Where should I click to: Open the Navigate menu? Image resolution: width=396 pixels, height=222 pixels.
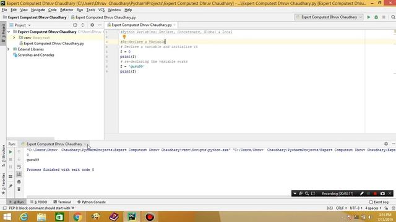(38, 10)
